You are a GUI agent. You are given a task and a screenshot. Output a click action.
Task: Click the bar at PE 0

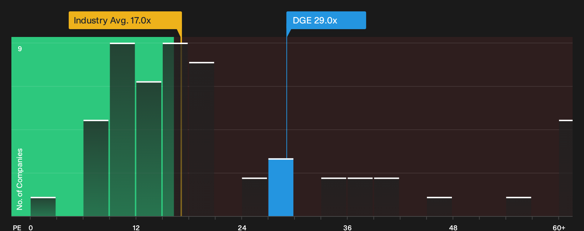(43, 206)
